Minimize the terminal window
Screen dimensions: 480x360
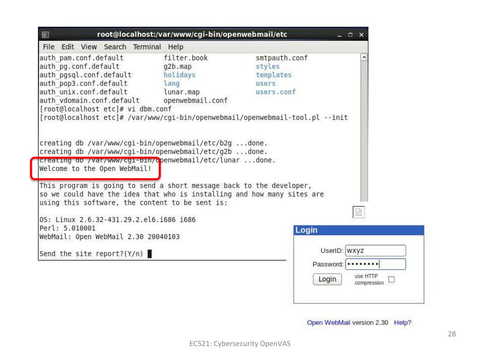coord(339,35)
